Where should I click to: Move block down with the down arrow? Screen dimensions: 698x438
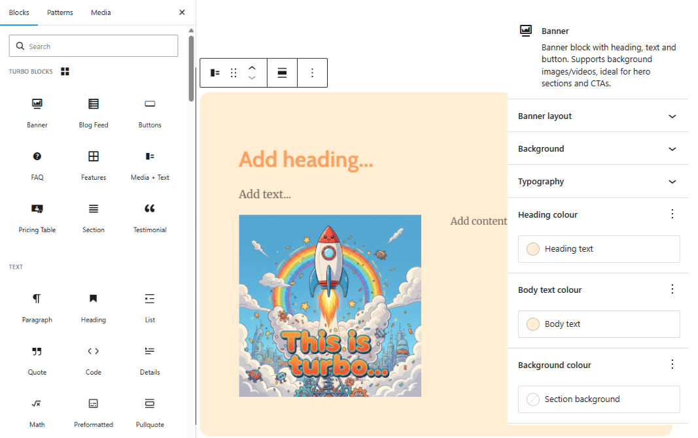(252, 78)
